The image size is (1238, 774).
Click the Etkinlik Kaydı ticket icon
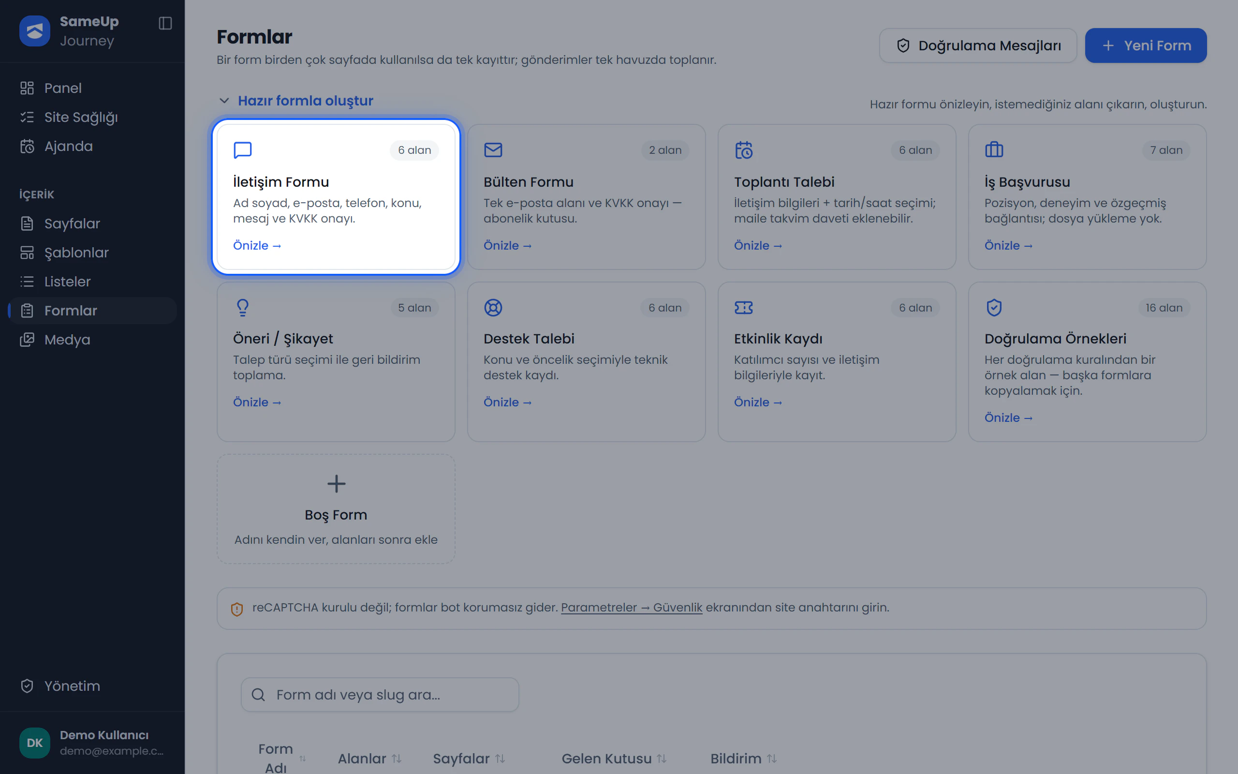coord(744,308)
